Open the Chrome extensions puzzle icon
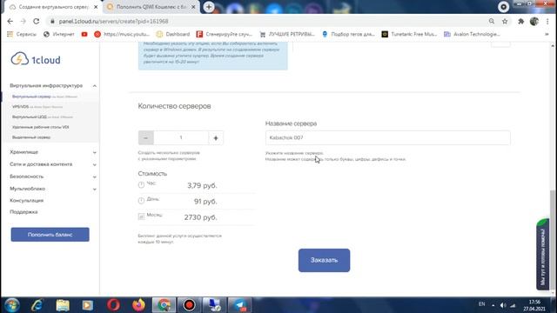The height and width of the screenshot is (313, 557). click(520, 21)
